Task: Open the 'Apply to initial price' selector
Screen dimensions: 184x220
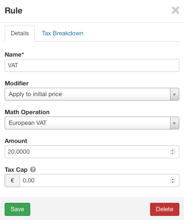Action: coord(92,94)
